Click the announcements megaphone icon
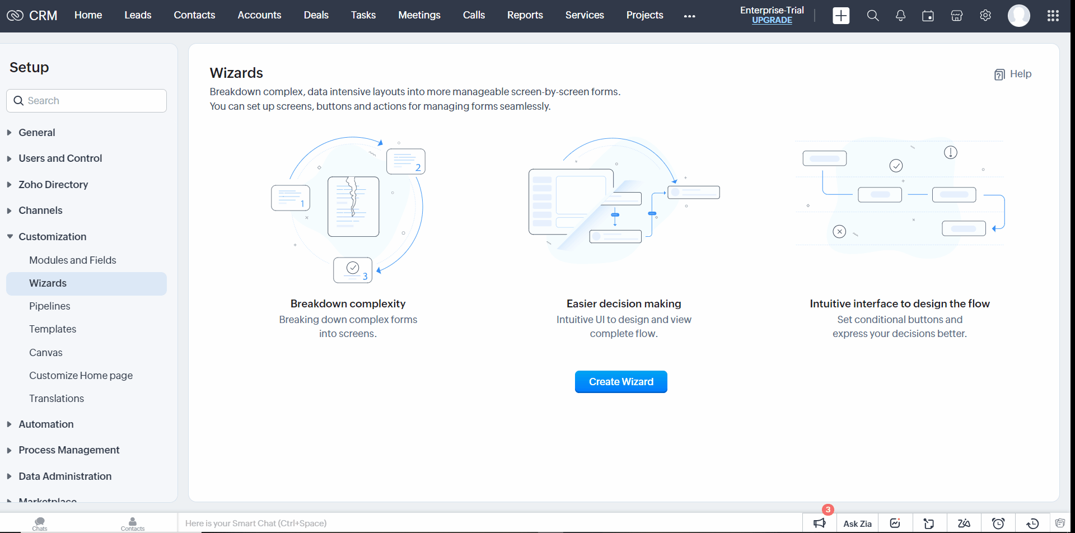 [820, 523]
